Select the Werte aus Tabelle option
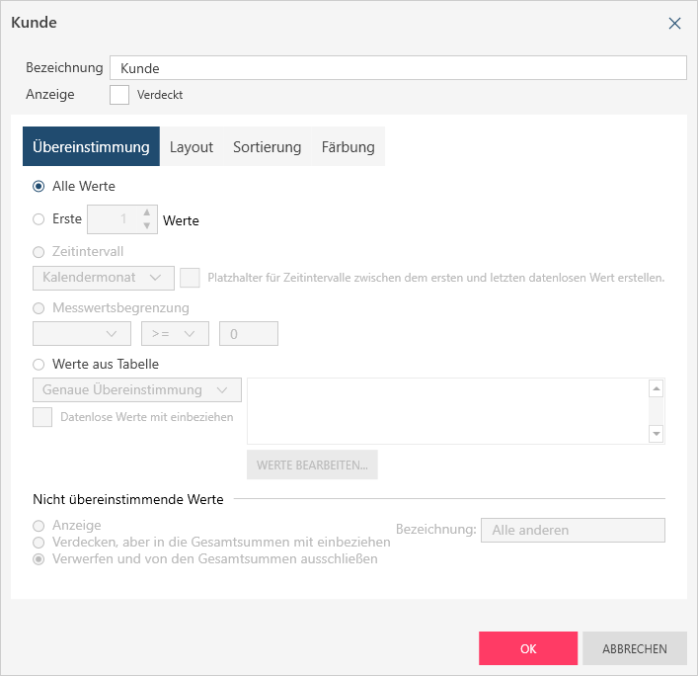The width and height of the screenshot is (698, 676). (x=39, y=364)
